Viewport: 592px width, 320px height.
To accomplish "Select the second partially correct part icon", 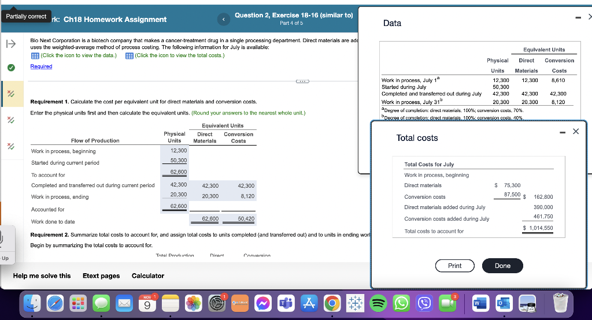I will click(x=11, y=120).
